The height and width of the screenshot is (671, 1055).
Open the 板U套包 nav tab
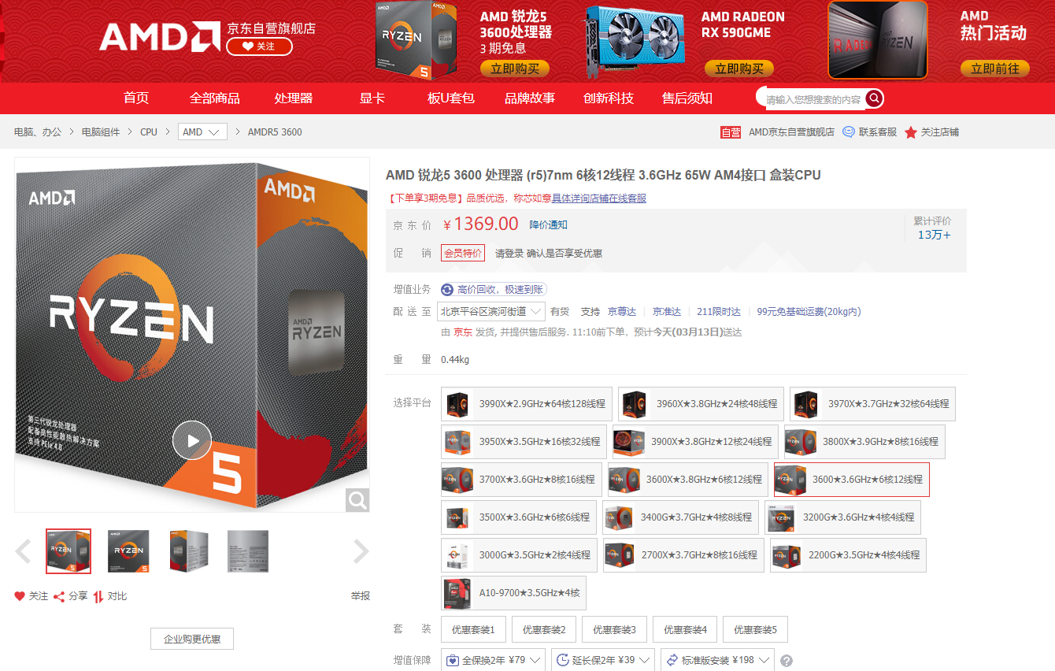pos(451,98)
